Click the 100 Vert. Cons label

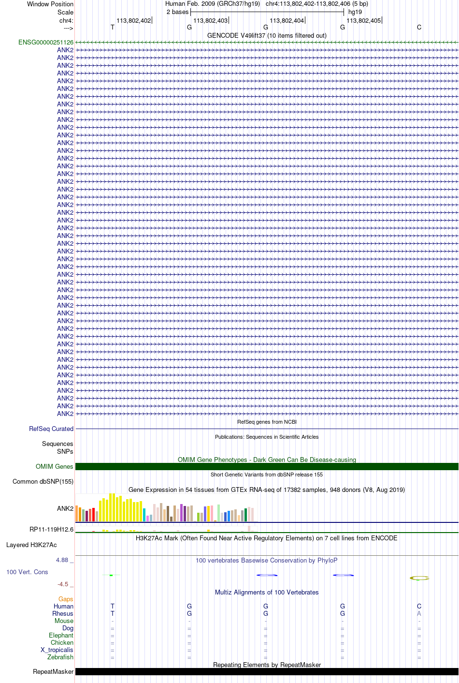point(27,572)
